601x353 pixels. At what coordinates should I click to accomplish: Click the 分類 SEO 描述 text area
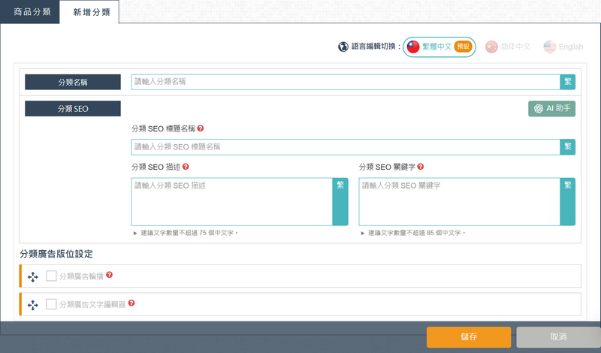click(231, 201)
